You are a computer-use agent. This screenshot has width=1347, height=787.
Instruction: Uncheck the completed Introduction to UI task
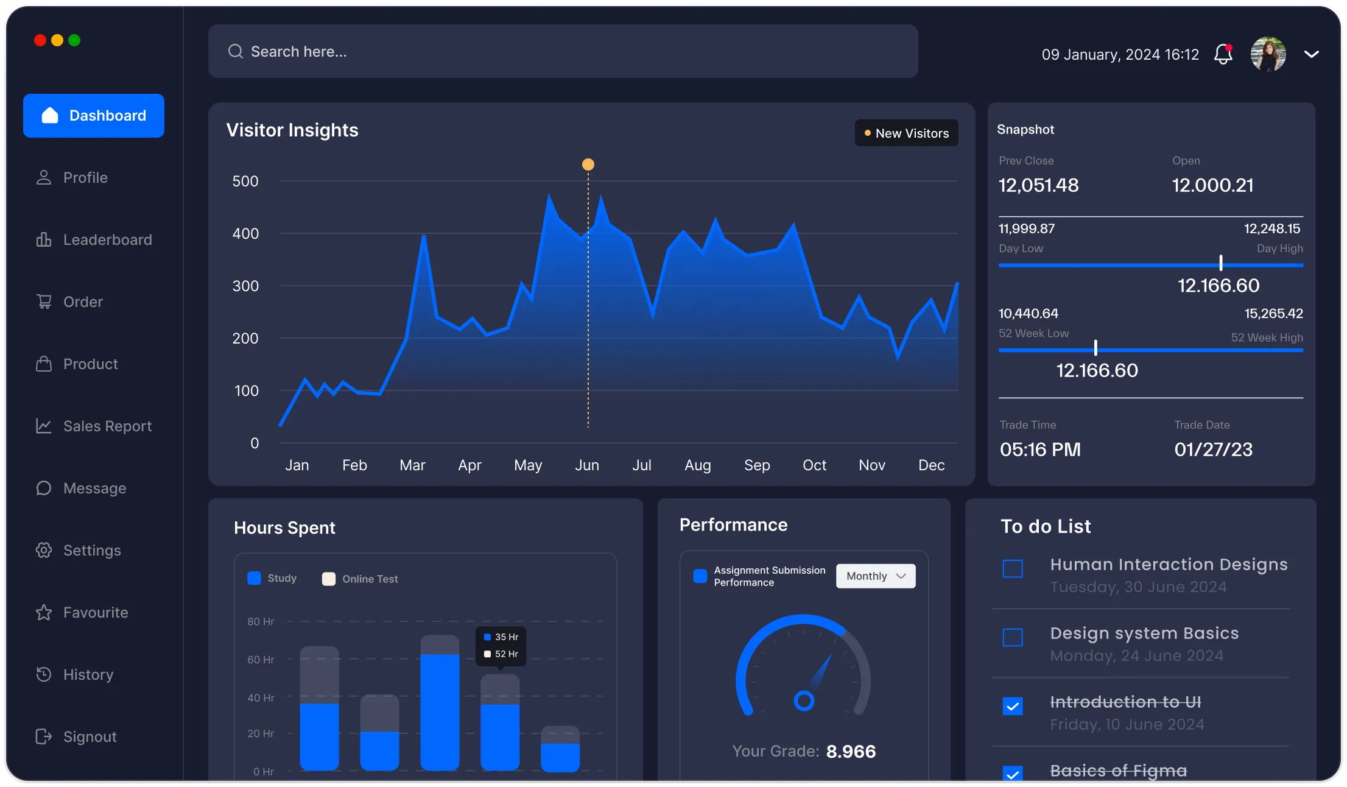tap(1013, 707)
